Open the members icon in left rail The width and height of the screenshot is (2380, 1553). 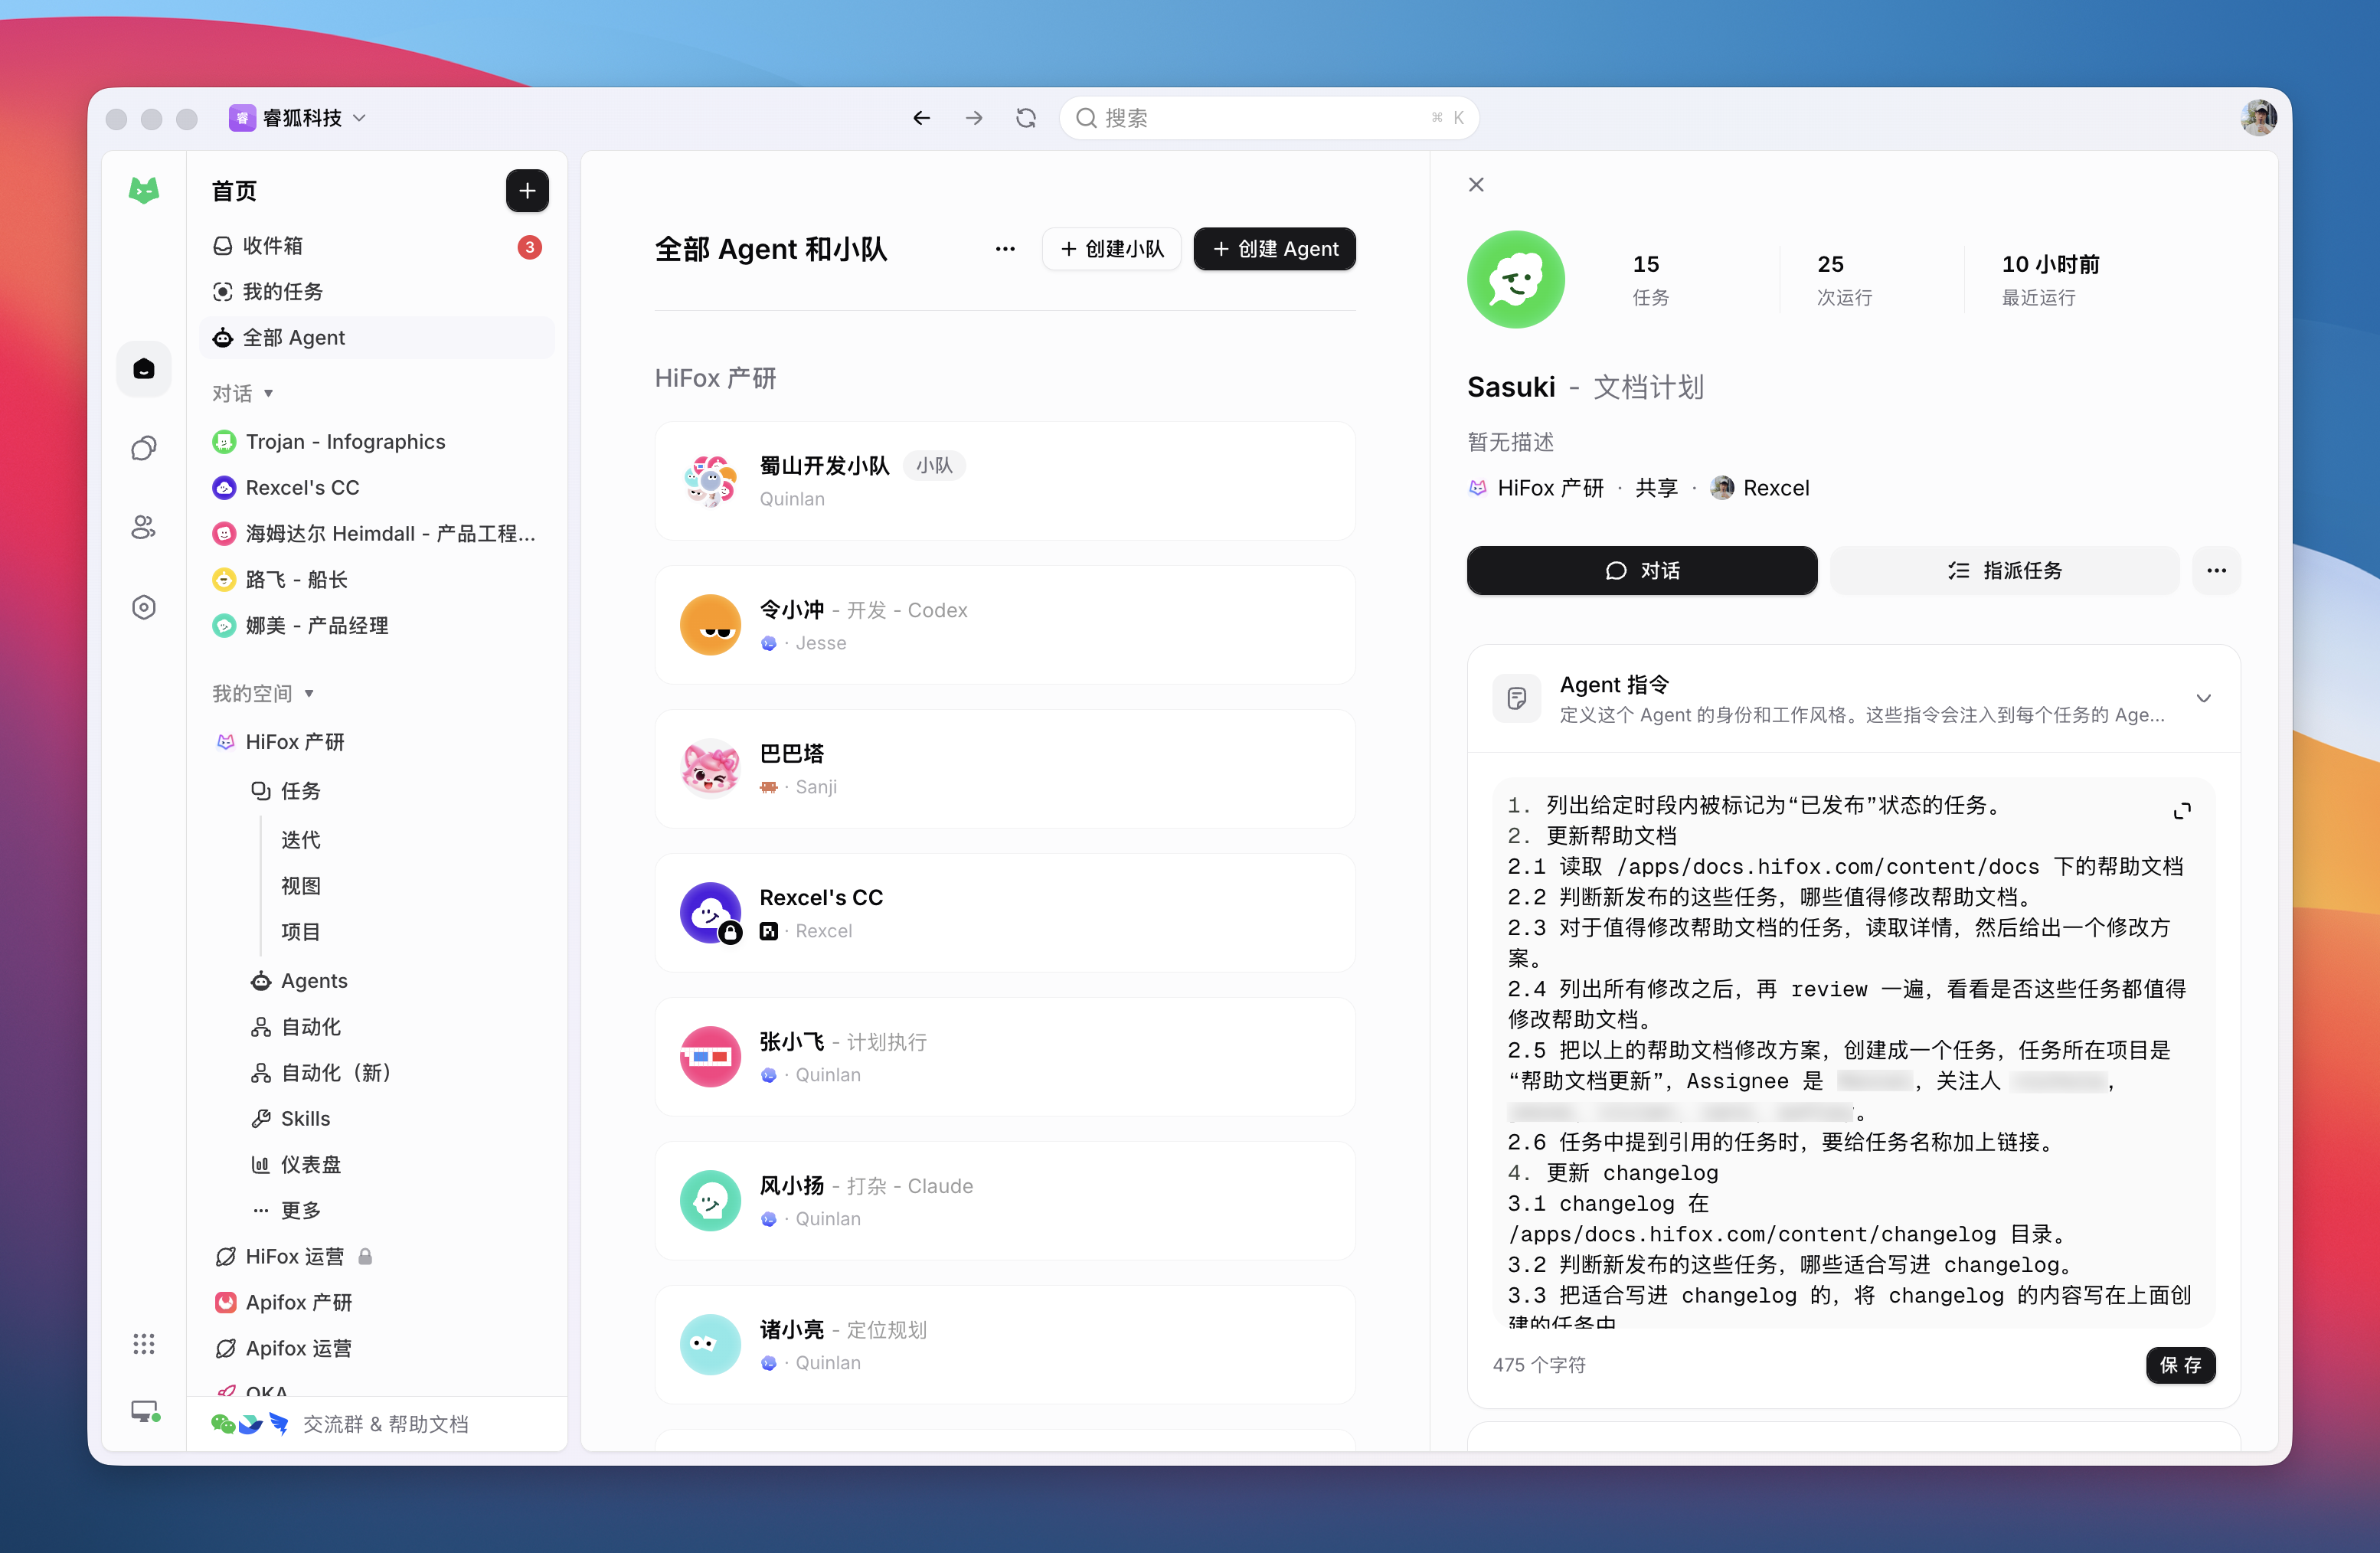coord(144,527)
